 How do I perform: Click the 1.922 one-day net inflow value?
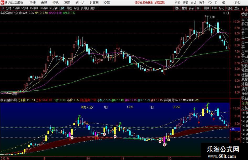pos(130,107)
